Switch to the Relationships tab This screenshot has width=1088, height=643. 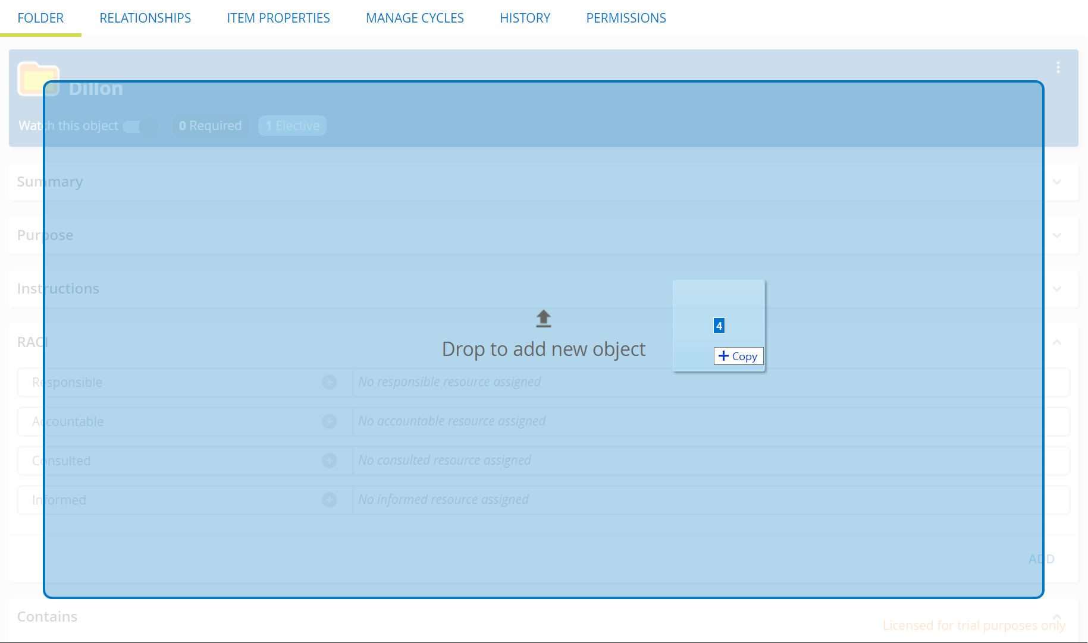tap(145, 18)
